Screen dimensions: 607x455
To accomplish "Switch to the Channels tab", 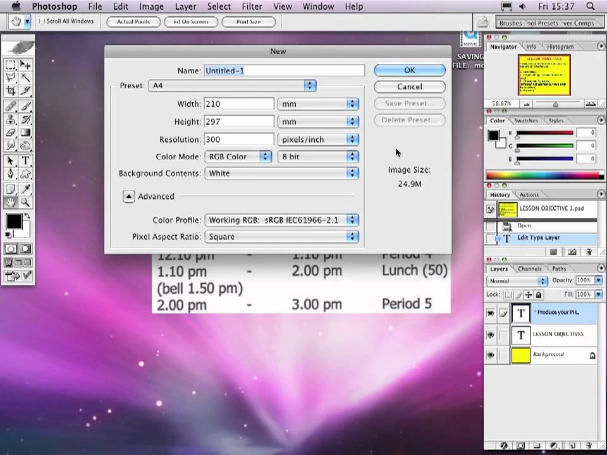I will tap(530, 269).
